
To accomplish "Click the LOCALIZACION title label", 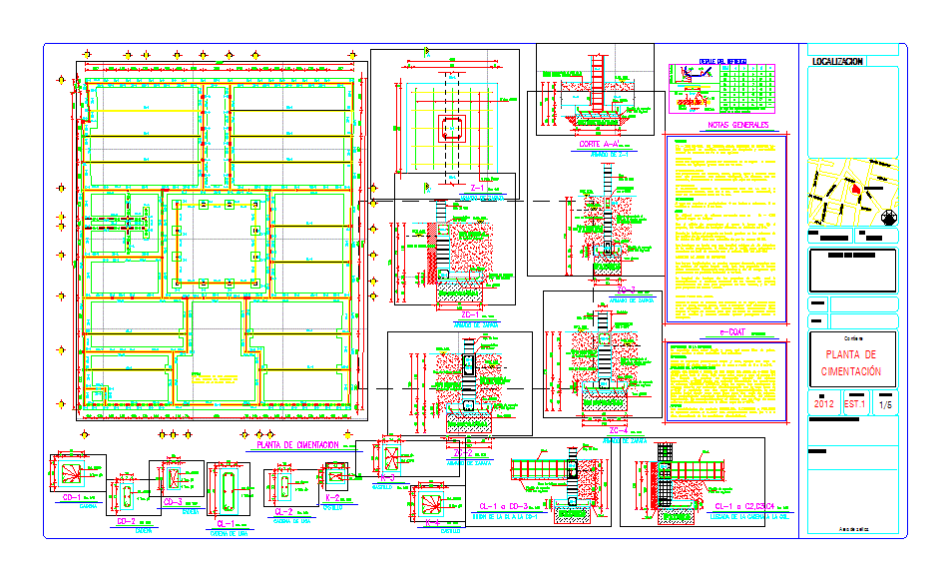I will coord(837,61).
